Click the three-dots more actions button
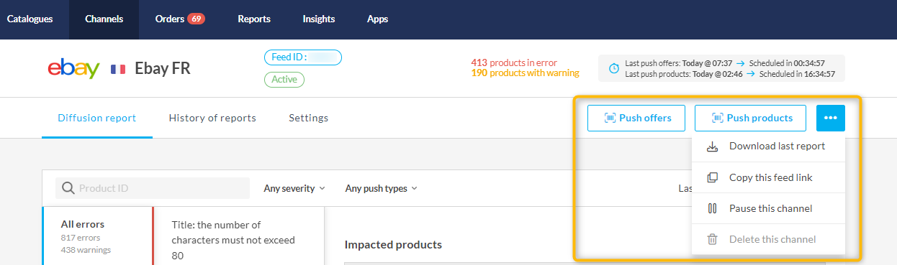 830,118
